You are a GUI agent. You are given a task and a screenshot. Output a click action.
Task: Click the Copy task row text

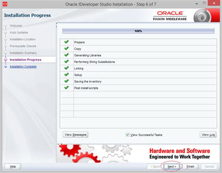point(78,49)
